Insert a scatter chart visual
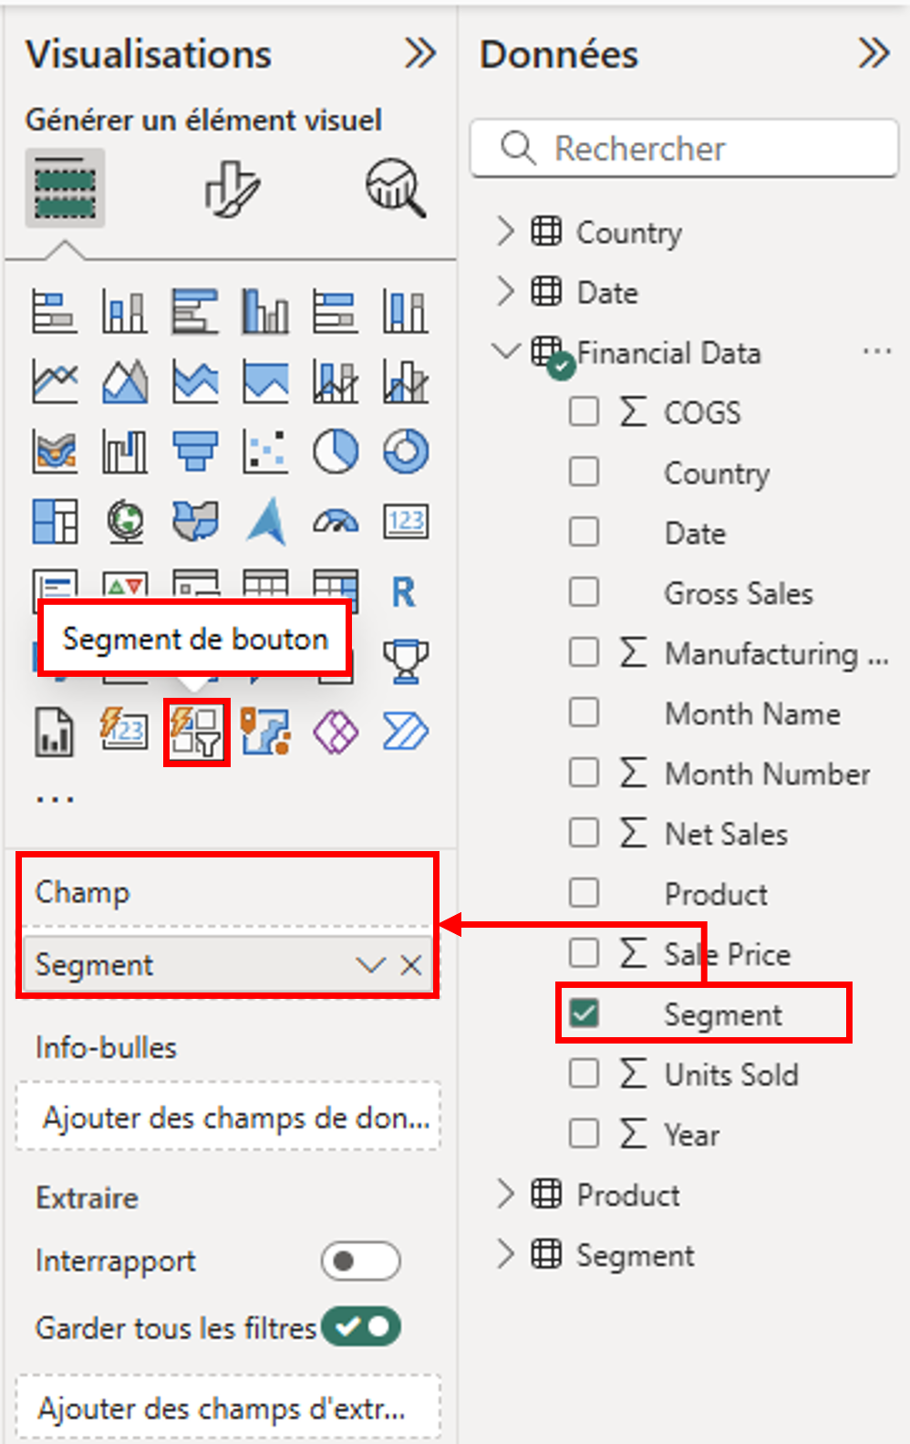Image resolution: width=910 pixels, height=1444 pixels. click(x=265, y=452)
